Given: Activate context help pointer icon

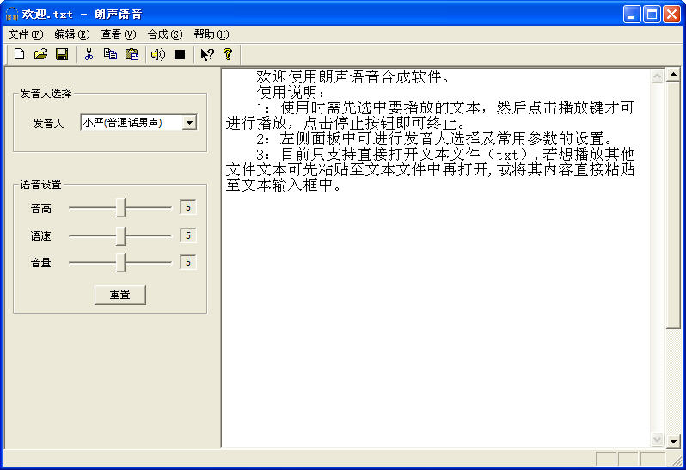Looking at the screenshot, I should tap(207, 54).
